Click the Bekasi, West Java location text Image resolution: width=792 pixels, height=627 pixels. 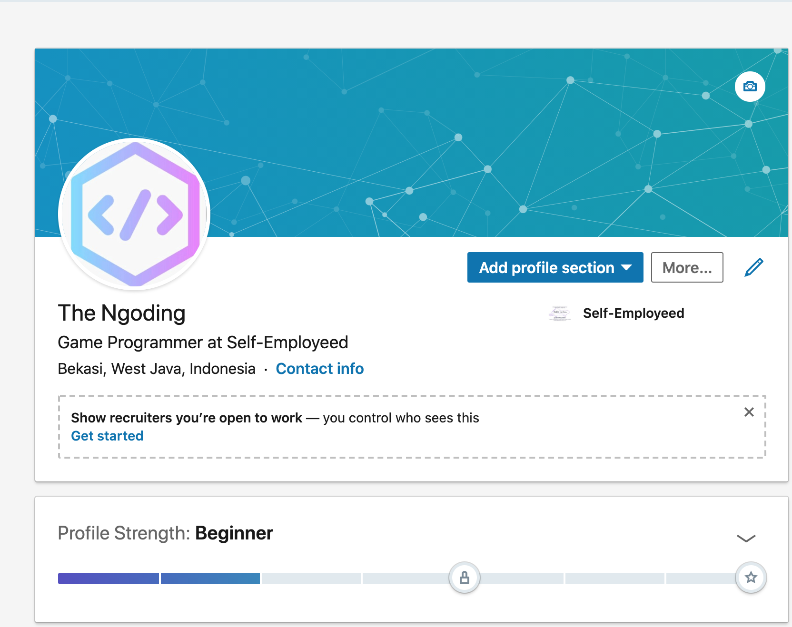click(157, 368)
